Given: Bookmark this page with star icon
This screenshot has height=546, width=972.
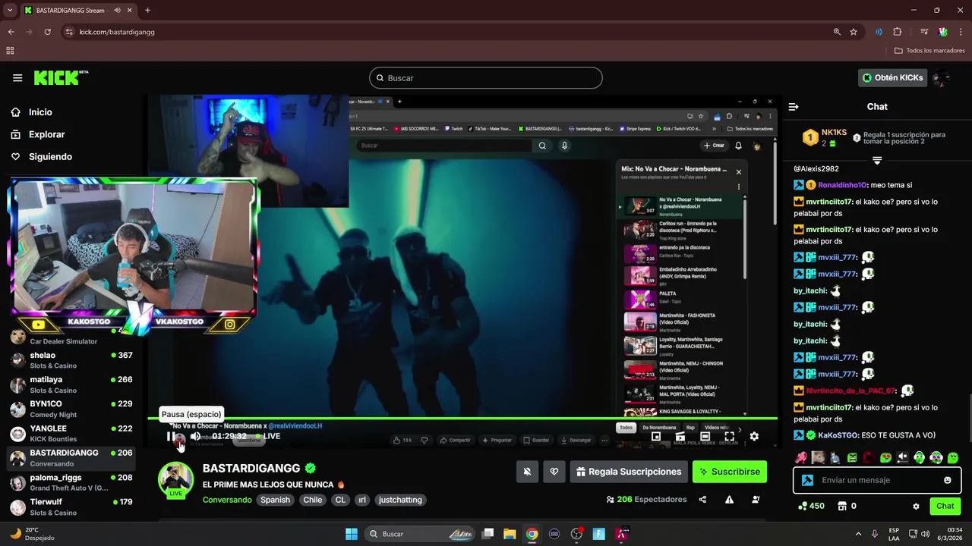Looking at the screenshot, I should [x=854, y=32].
